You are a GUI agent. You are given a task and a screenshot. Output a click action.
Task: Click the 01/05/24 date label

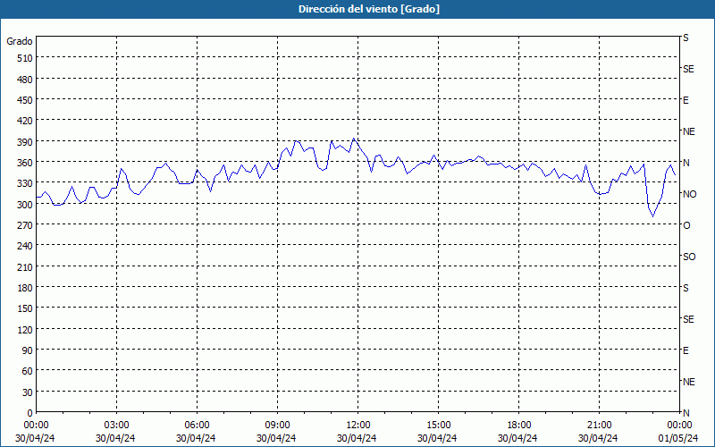[678, 438]
